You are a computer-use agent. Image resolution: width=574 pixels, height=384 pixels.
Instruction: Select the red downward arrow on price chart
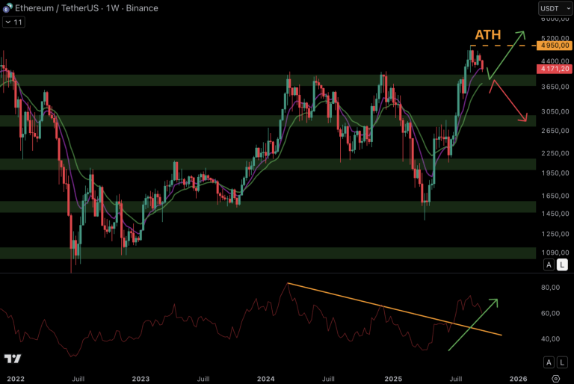click(x=510, y=102)
